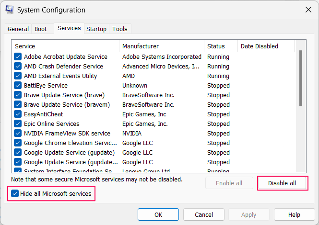Disable NVIDIA FrameView SDK service checkbox
Image resolution: width=319 pixels, height=225 pixels.
pos(18,134)
